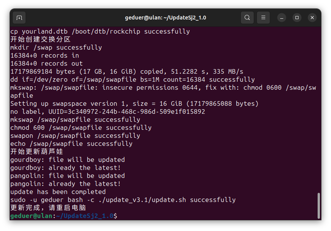The width and height of the screenshot is (331, 231).
Task: Click the 'pangolin: file will be updated' line
Action: coord(68,176)
